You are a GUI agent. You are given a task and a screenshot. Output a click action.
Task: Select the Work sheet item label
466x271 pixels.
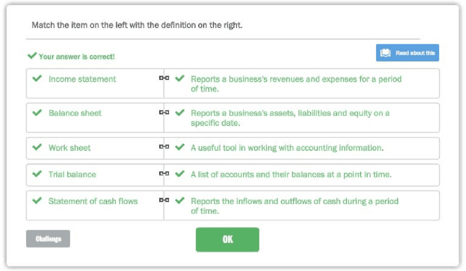point(69,148)
